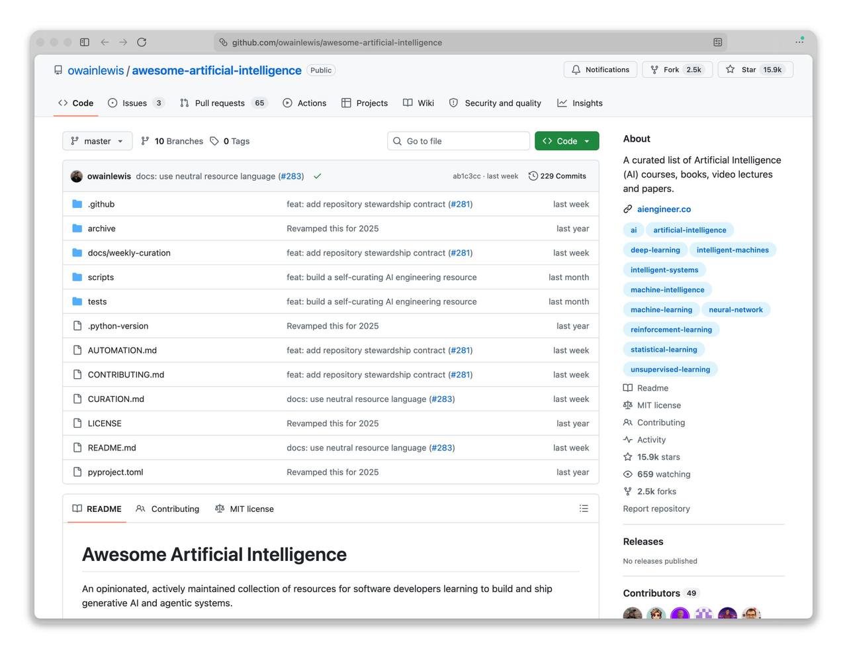
Task: Open the Projects tab
Action: (x=365, y=103)
